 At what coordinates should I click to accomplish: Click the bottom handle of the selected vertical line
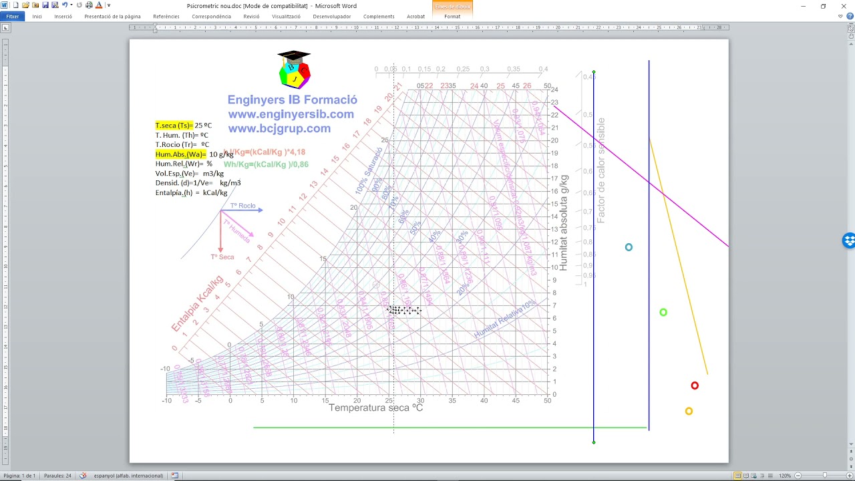(594, 442)
